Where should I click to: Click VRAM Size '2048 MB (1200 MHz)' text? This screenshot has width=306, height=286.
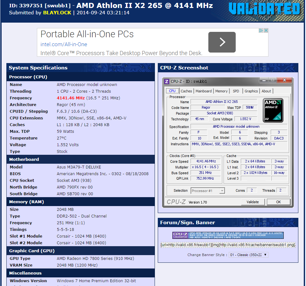tap(77, 265)
